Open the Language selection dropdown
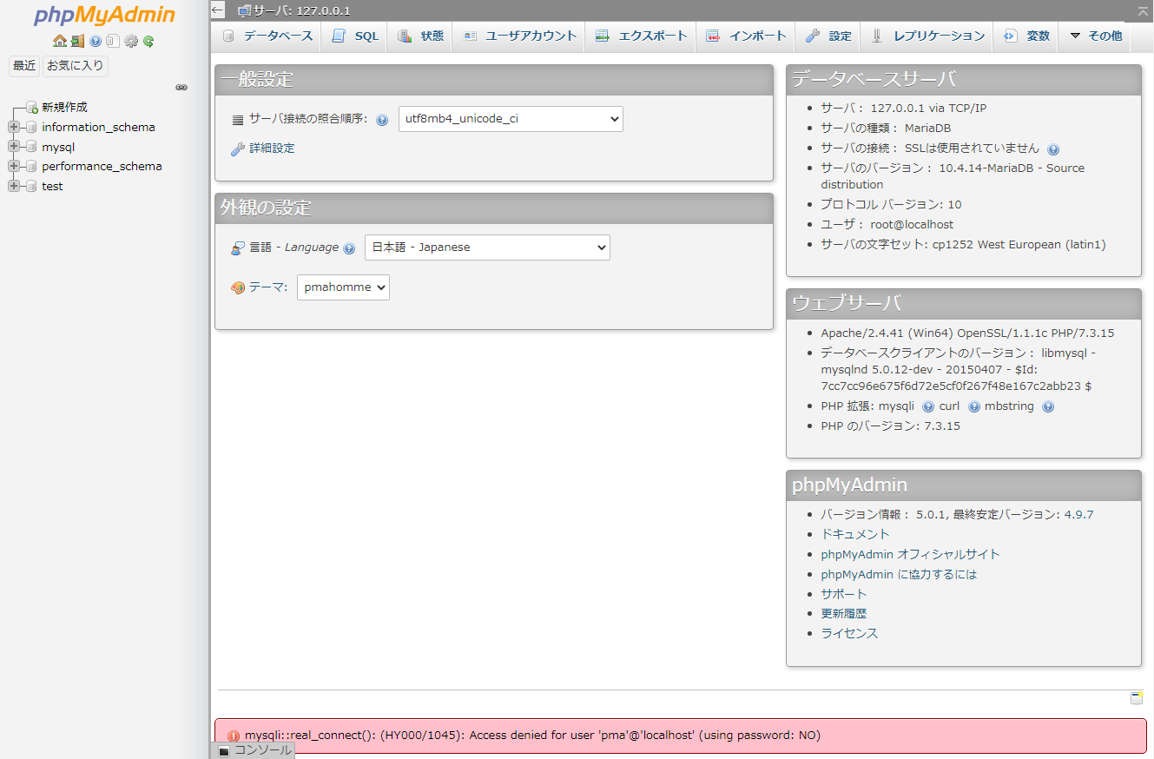Screen dimensions: 1154x759 tap(487, 247)
